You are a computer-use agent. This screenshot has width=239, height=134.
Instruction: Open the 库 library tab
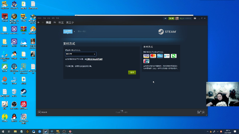tap(55, 23)
